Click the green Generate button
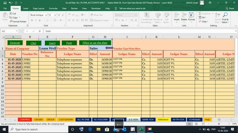 (15, 43)
